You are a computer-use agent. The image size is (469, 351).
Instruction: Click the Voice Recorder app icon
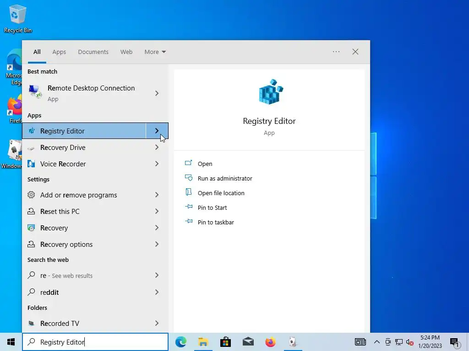pos(31,164)
